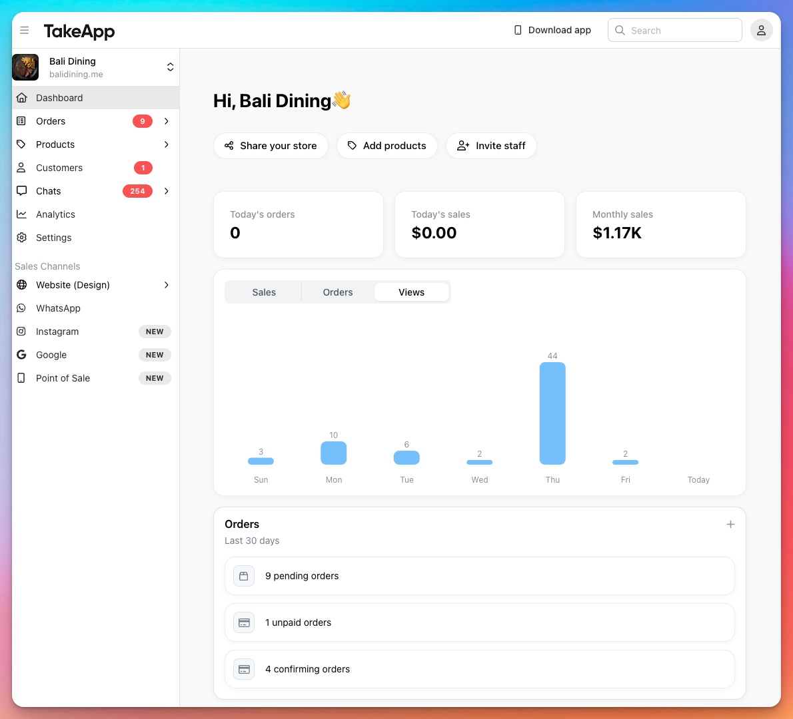Switch to the Sales chart tab
The image size is (793, 719).
pos(264,292)
